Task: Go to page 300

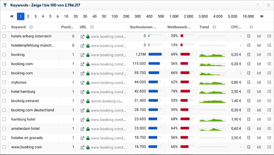Action: coord(138,17)
